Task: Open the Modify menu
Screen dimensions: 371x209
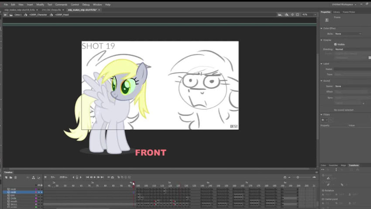Action: point(40,4)
